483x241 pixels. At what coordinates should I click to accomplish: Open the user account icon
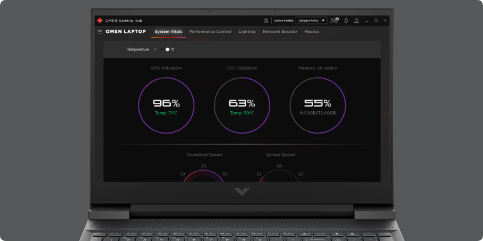(356, 21)
